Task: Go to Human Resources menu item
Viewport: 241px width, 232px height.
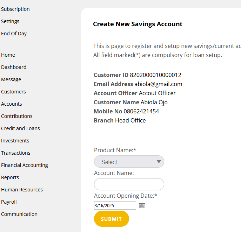Action: pos(22,190)
